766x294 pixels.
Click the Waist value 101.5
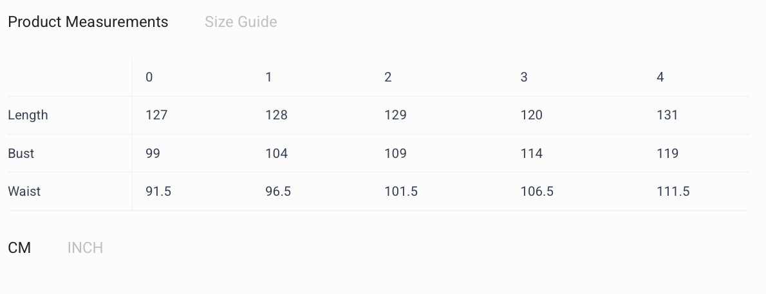point(400,191)
